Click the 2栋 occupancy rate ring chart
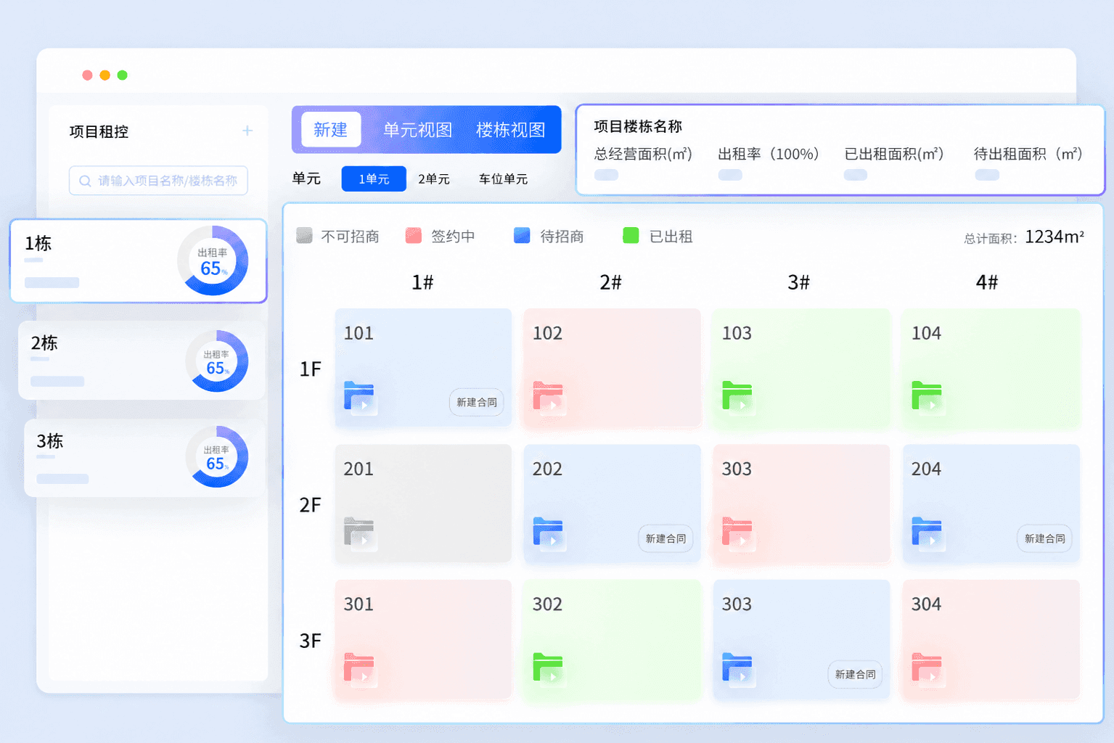 coord(217,361)
